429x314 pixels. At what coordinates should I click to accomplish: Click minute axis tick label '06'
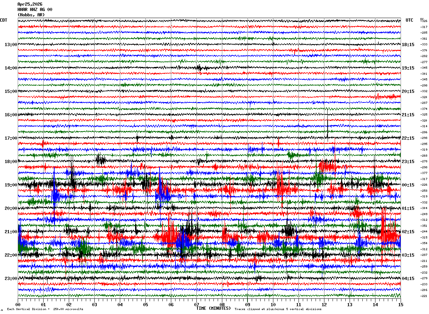[171, 305]
